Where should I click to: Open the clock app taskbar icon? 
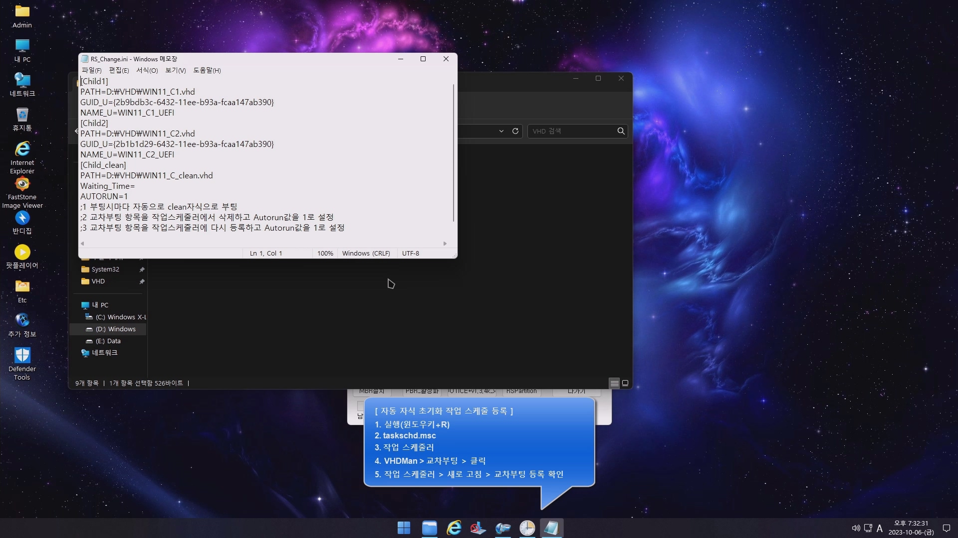[527, 528]
